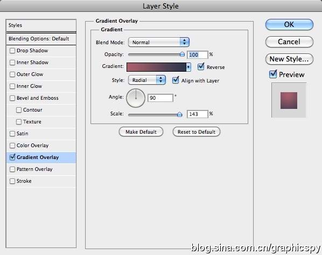Open the Style Radial dropdown
This screenshot has width=322, height=255.
tap(146, 80)
